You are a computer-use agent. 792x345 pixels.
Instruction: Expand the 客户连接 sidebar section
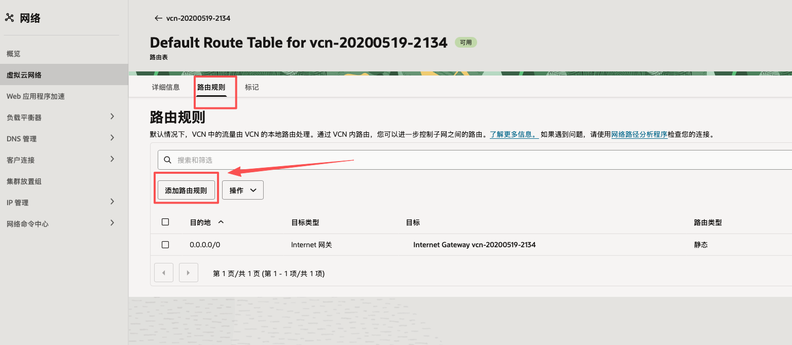pos(113,160)
